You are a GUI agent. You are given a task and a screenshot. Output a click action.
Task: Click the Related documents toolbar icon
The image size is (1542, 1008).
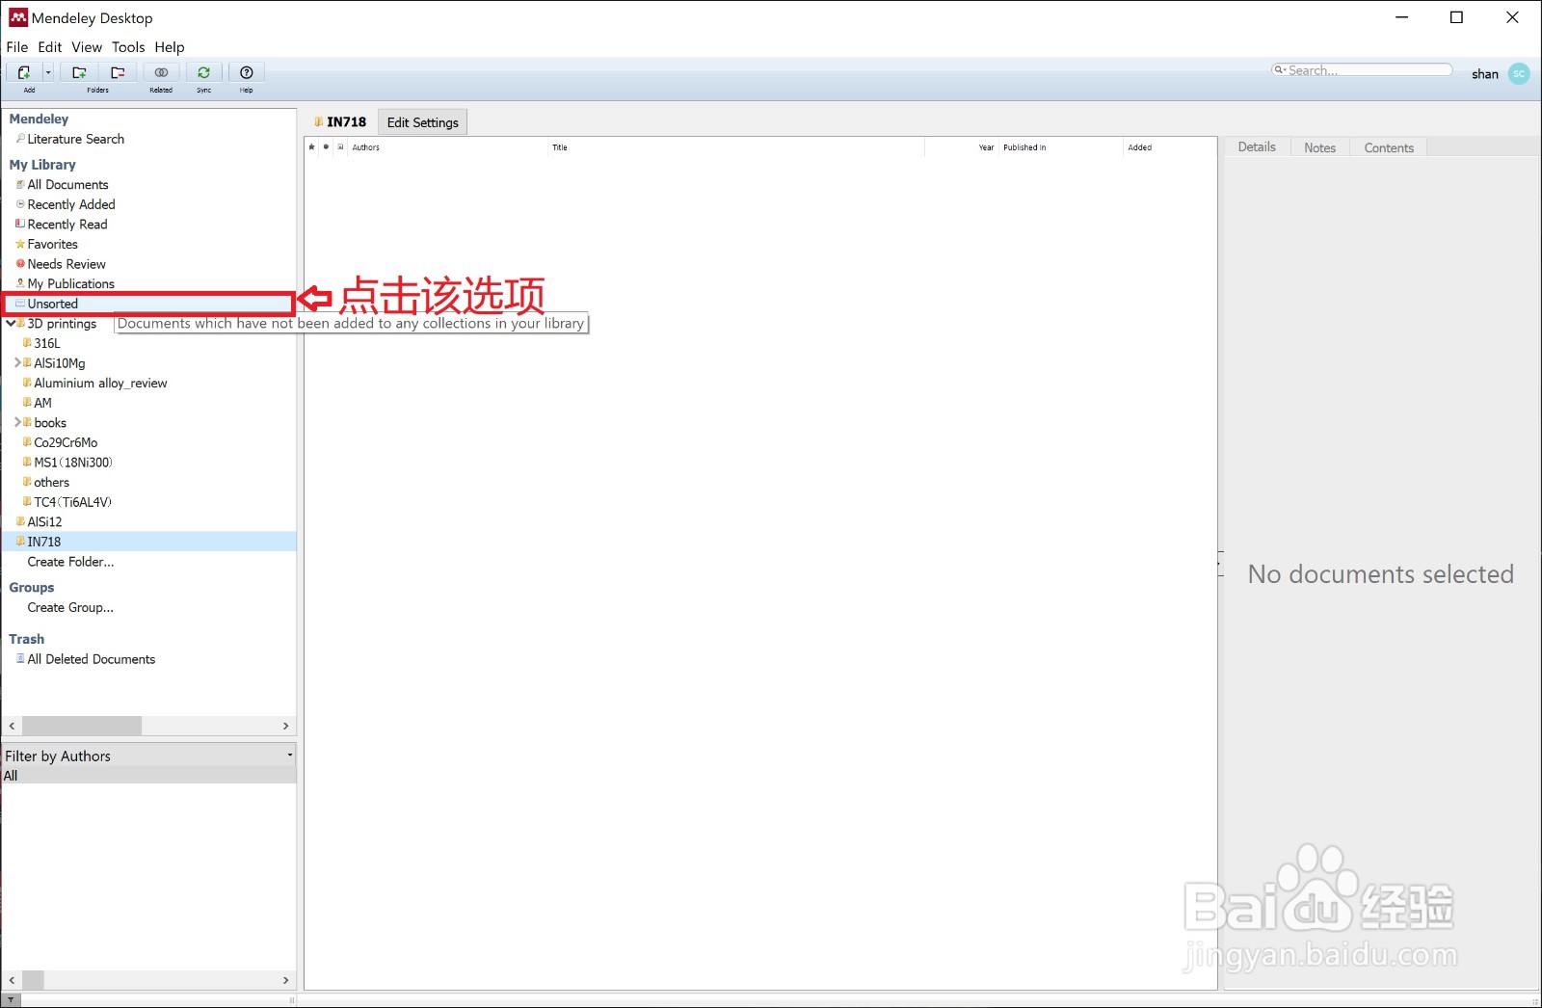click(x=161, y=72)
